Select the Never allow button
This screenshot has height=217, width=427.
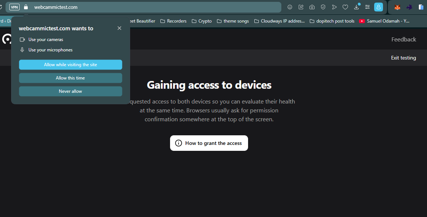[x=70, y=91]
